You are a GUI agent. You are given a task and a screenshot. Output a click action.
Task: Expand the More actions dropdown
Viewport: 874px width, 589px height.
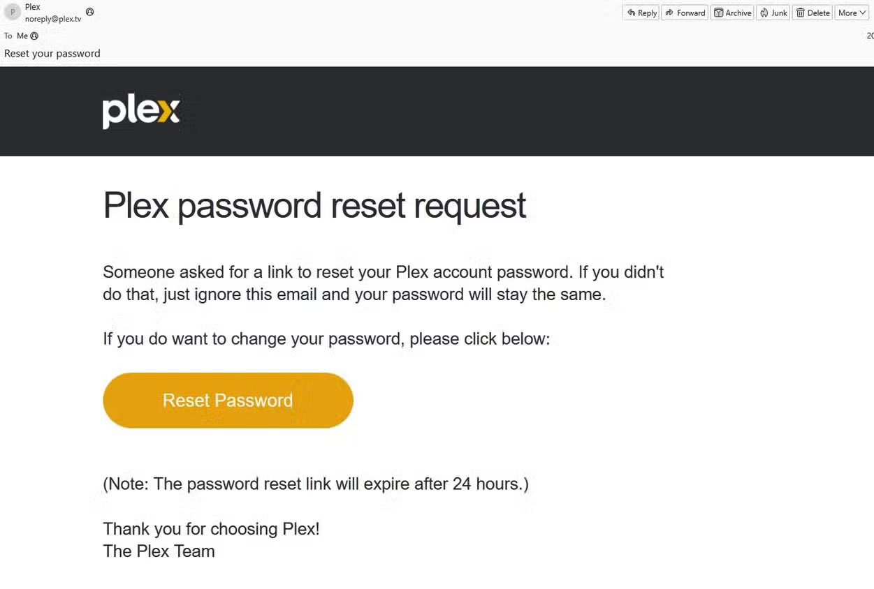(852, 13)
